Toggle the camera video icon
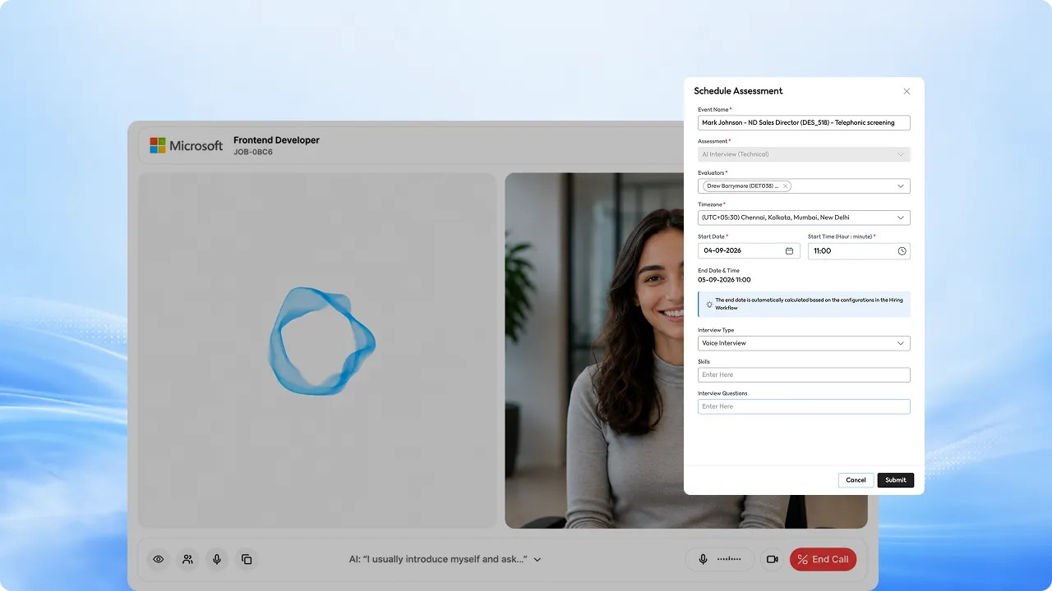 [772, 559]
